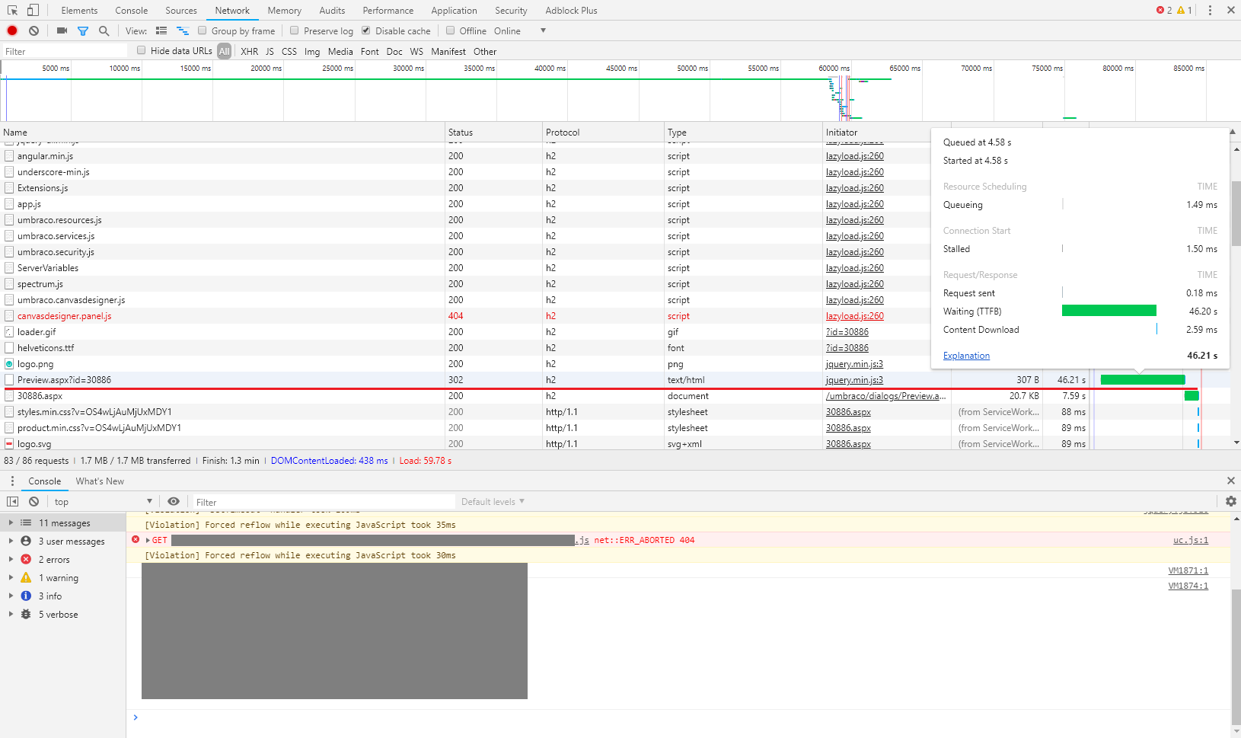Clear the network requests log
This screenshot has width=1241, height=738.
(x=33, y=30)
